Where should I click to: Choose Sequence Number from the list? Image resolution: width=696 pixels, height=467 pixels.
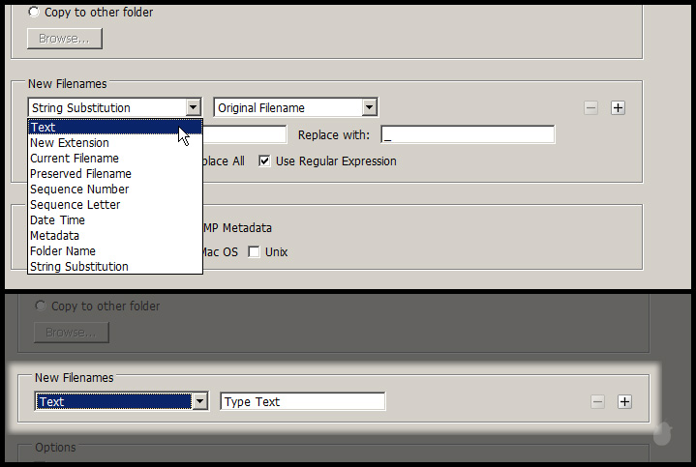[x=79, y=190]
